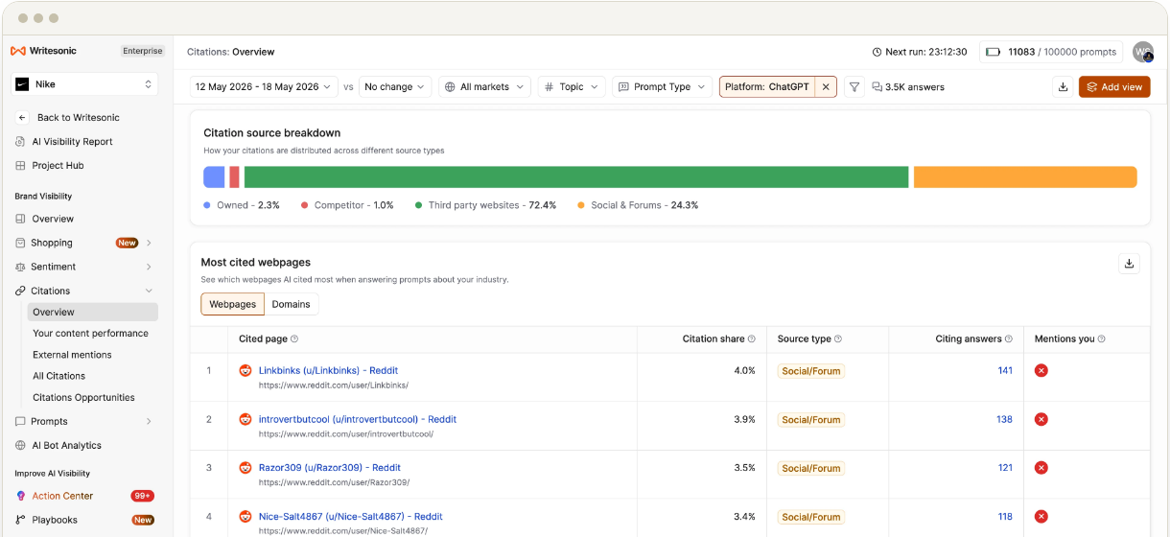1170x537 pixels.
Task: Click citing answers count 141
Action: (x=1005, y=370)
